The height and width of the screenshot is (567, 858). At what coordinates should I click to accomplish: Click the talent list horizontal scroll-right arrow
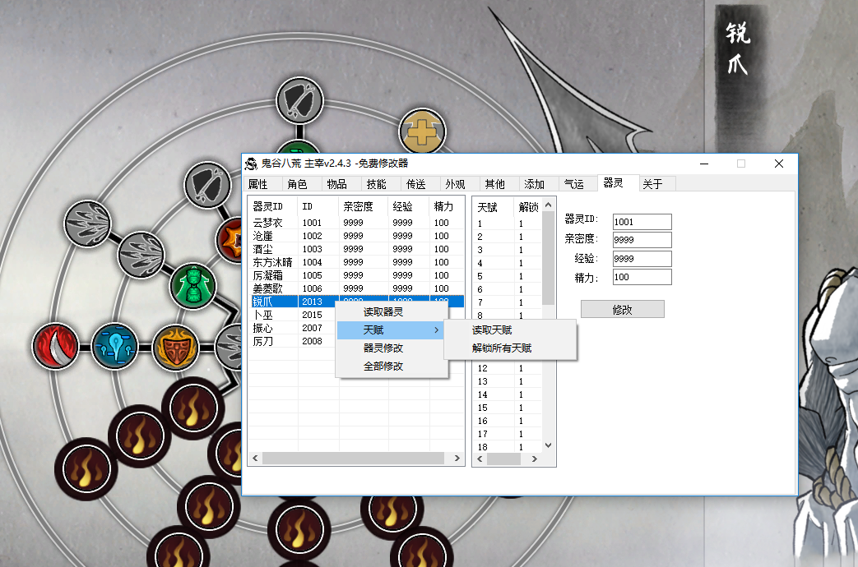[x=535, y=459]
